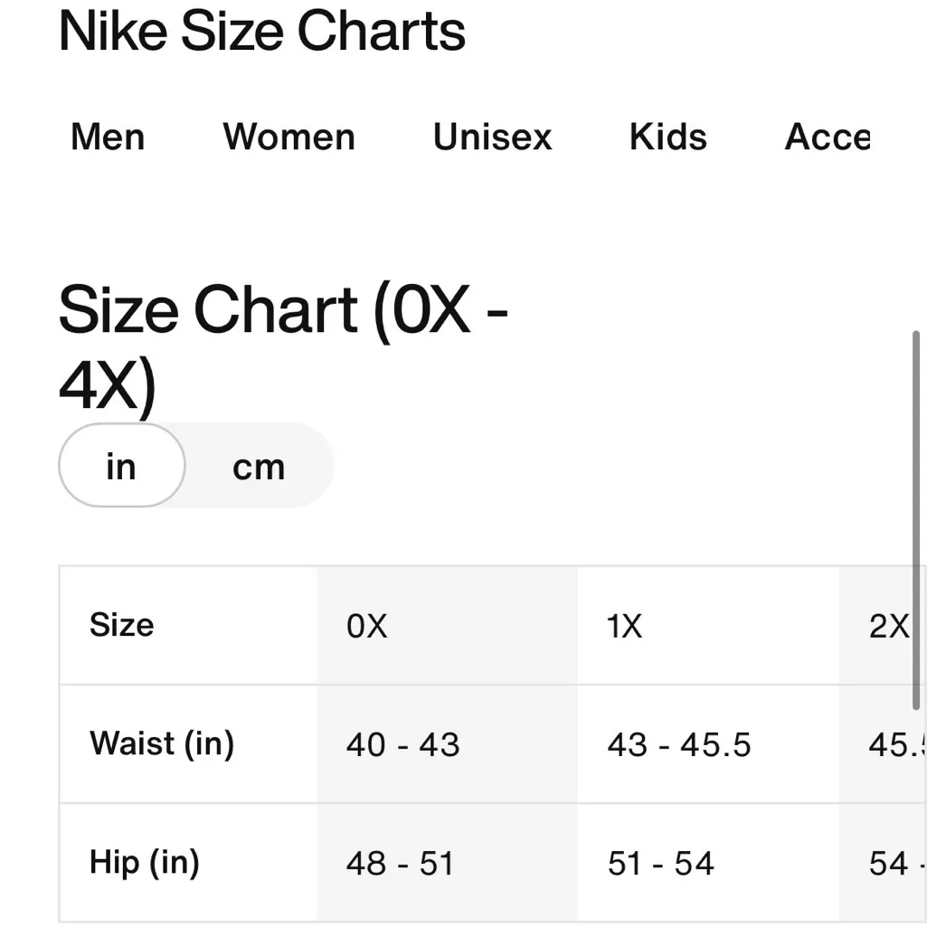Select the 1X column header
This screenshot has width=927, height=927.
click(623, 625)
